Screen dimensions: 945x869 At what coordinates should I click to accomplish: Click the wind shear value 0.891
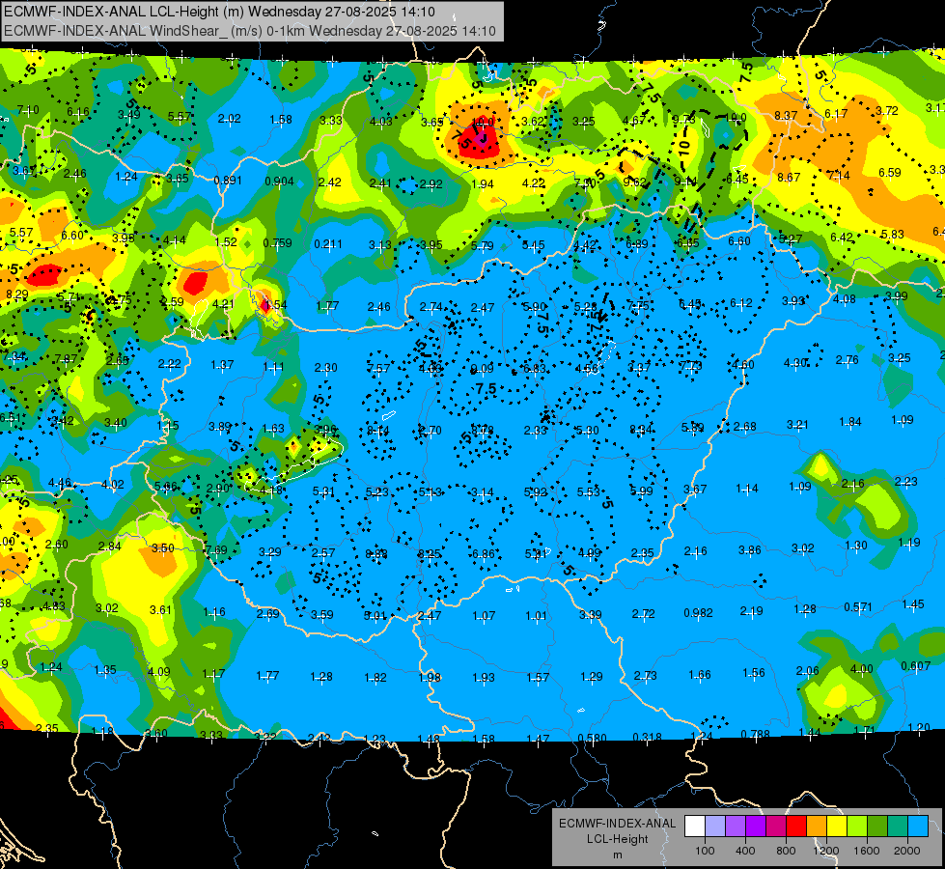228,180
